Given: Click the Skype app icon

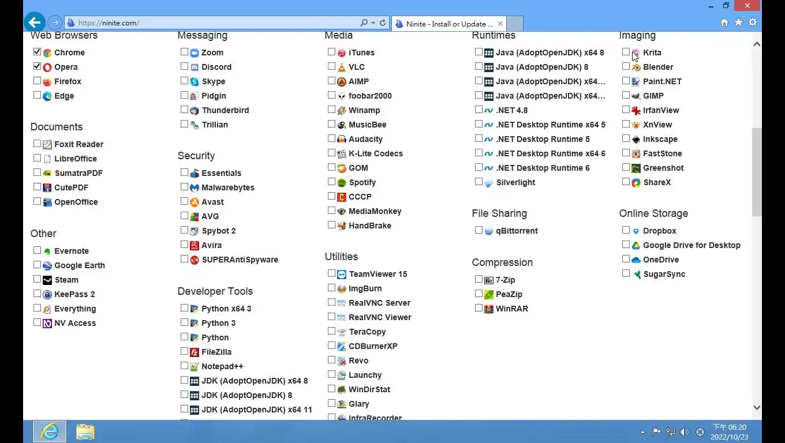Looking at the screenshot, I should click(195, 81).
